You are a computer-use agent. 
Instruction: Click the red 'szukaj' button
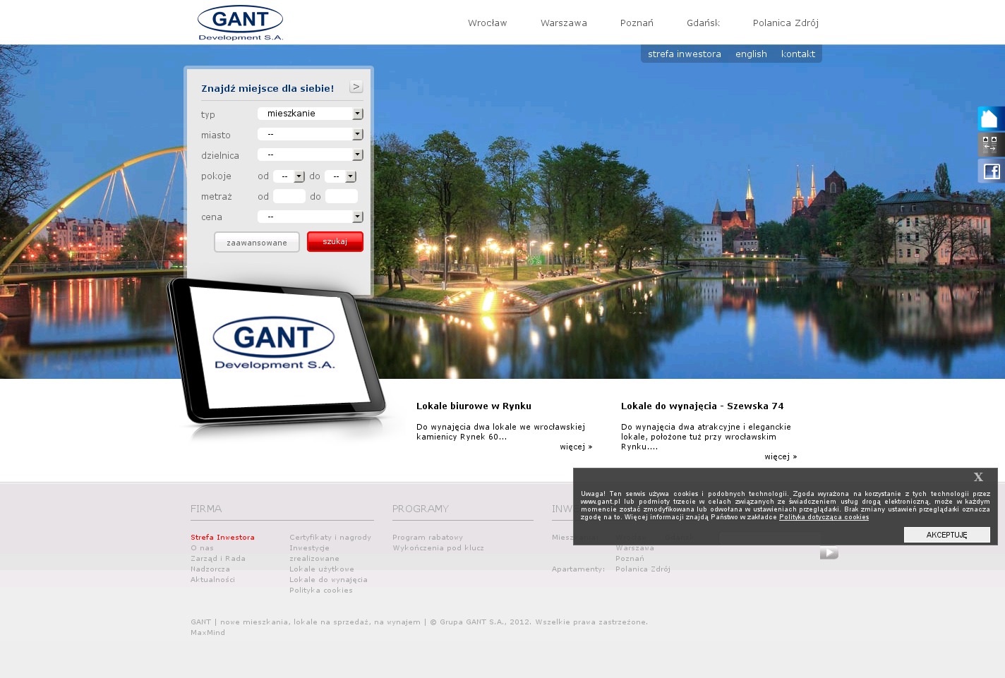335,241
